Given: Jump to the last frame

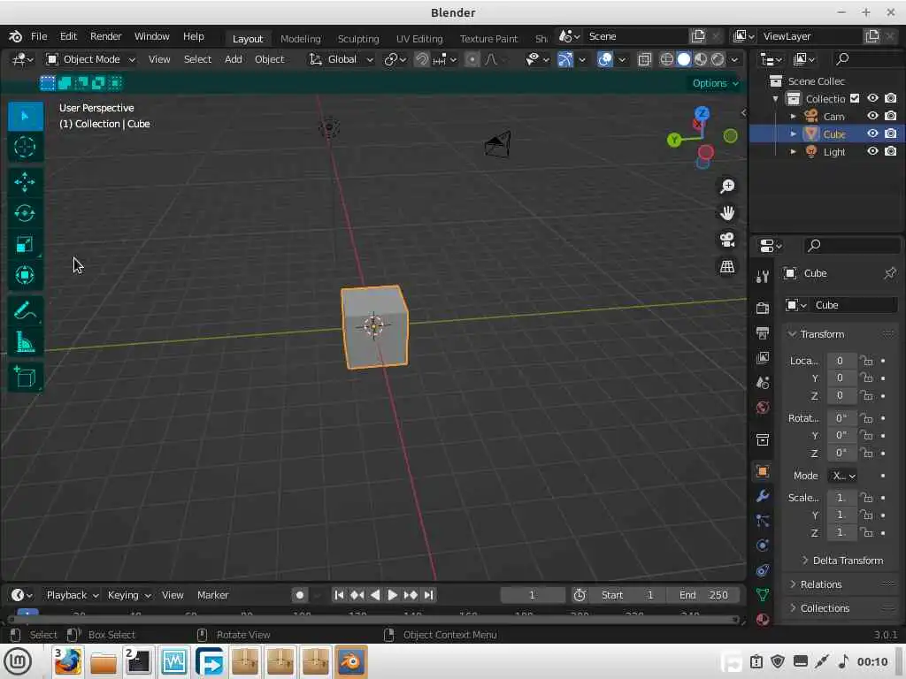Looking at the screenshot, I should (x=429, y=595).
